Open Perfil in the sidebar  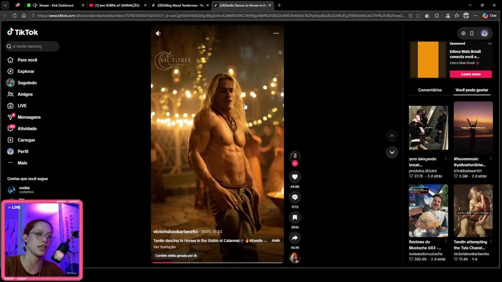[x=23, y=151]
